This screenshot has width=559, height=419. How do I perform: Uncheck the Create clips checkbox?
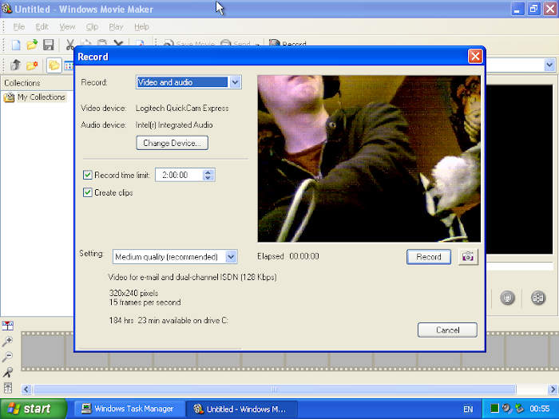point(88,192)
